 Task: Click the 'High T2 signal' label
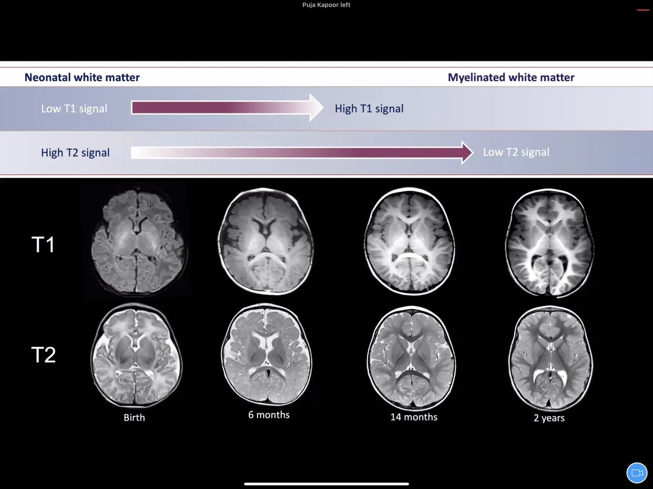pos(75,152)
